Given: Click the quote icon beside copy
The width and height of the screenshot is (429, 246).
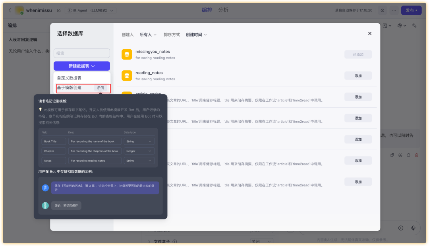Looking at the screenshot, I should pyautogui.click(x=400, y=155).
